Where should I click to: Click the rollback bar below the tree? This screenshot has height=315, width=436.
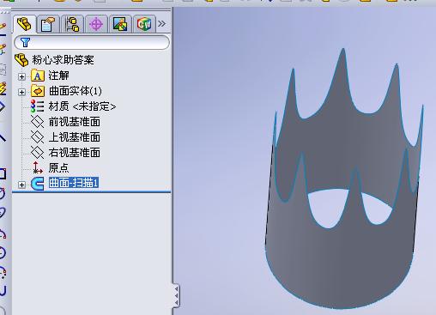click(92, 192)
